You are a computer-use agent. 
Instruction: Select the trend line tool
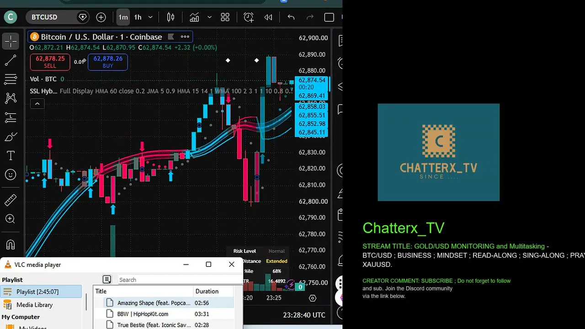click(11, 60)
